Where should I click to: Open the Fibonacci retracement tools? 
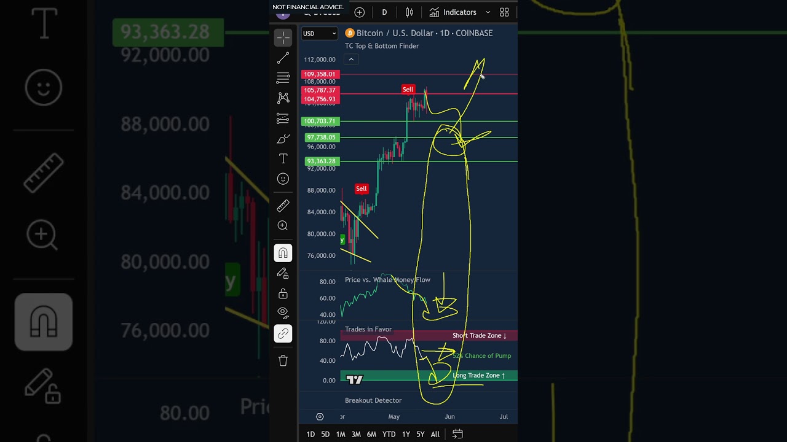pyautogui.click(x=283, y=78)
